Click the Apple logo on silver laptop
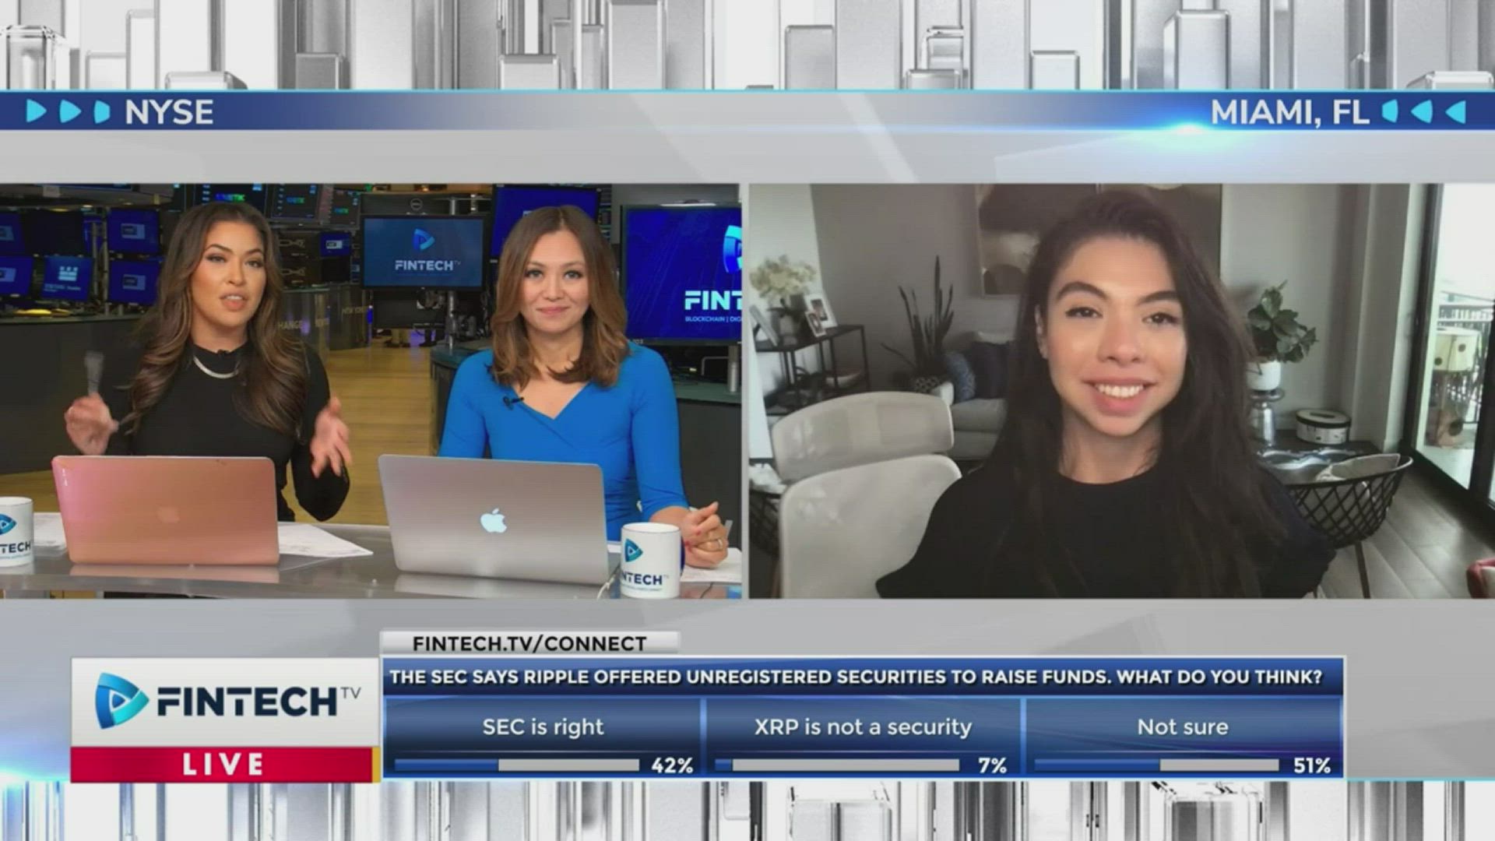This screenshot has height=841, width=1495. (493, 520)
